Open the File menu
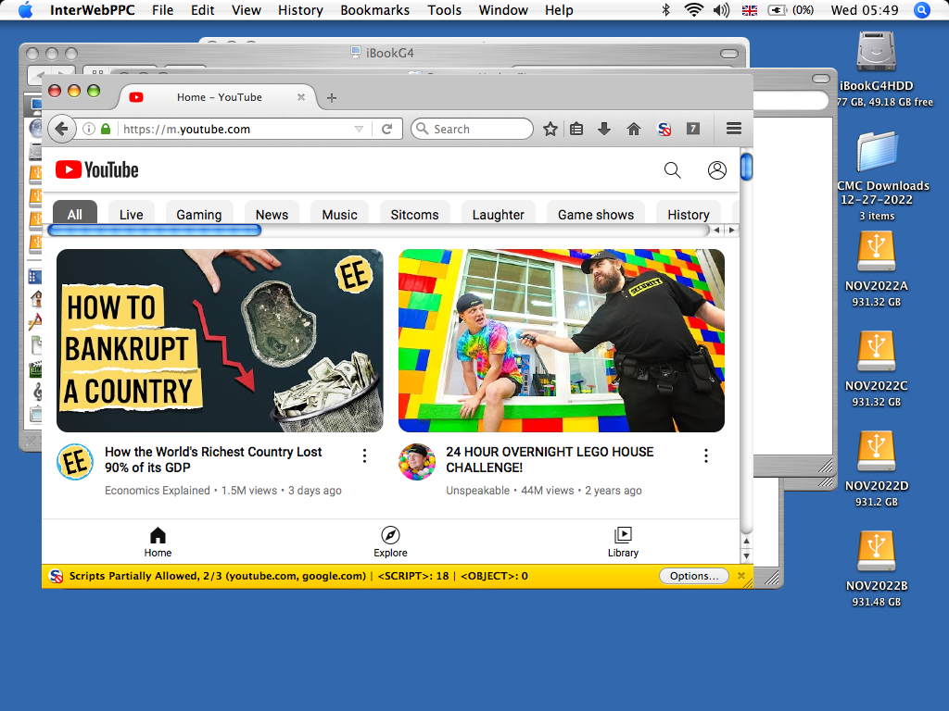The width and height of the screenshot is (949, 711). click(163, 10)
